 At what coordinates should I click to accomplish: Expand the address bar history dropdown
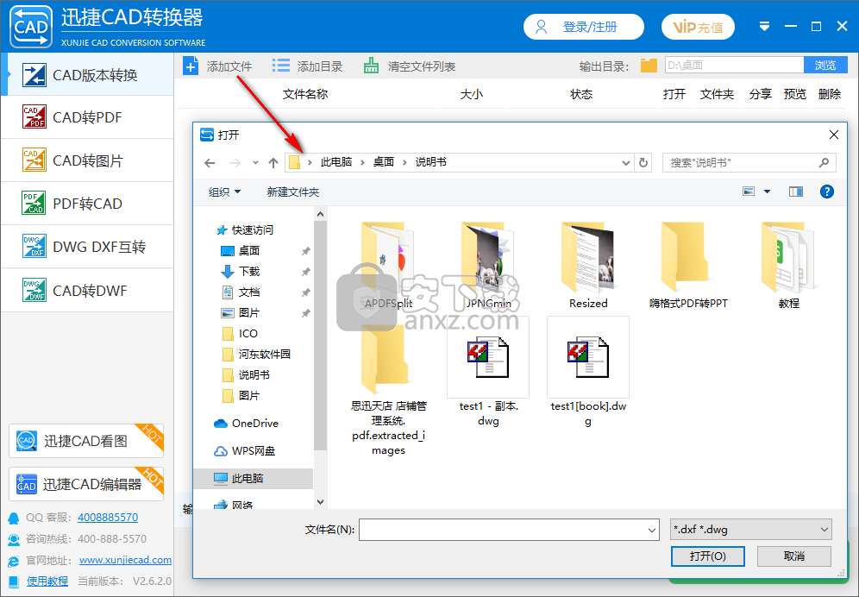click(625, 163)
